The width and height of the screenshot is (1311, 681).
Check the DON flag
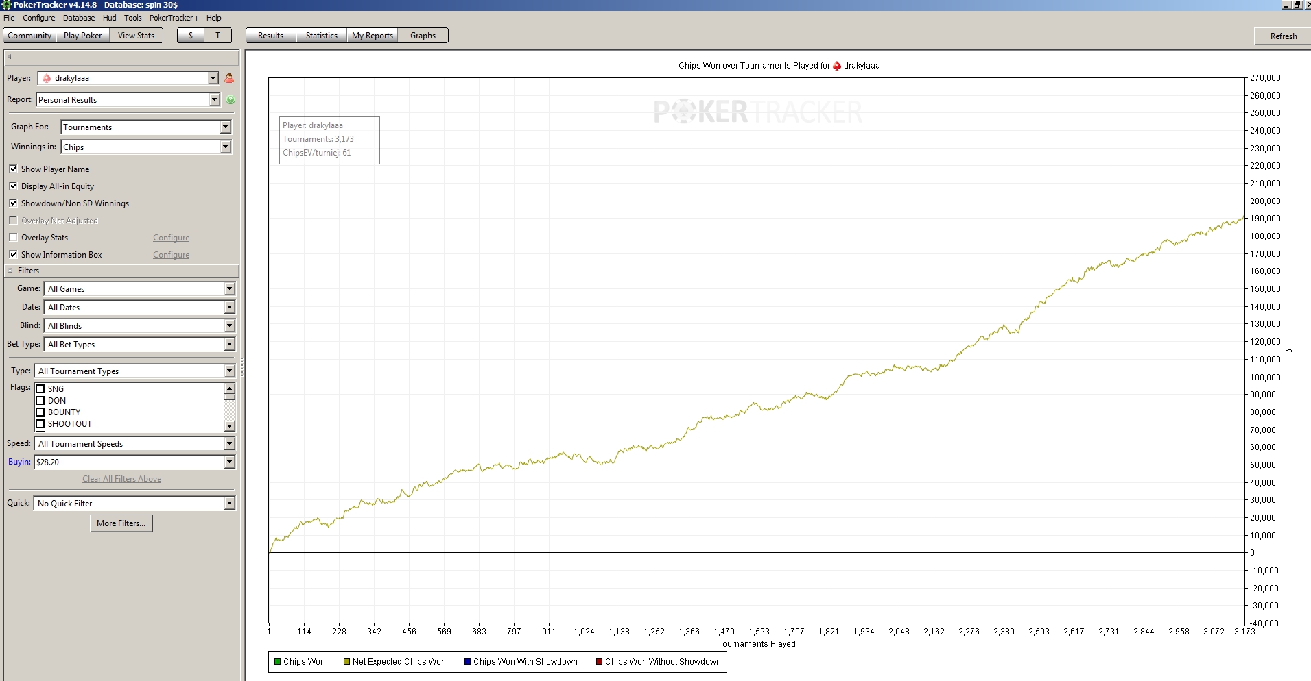click(40, 400)
